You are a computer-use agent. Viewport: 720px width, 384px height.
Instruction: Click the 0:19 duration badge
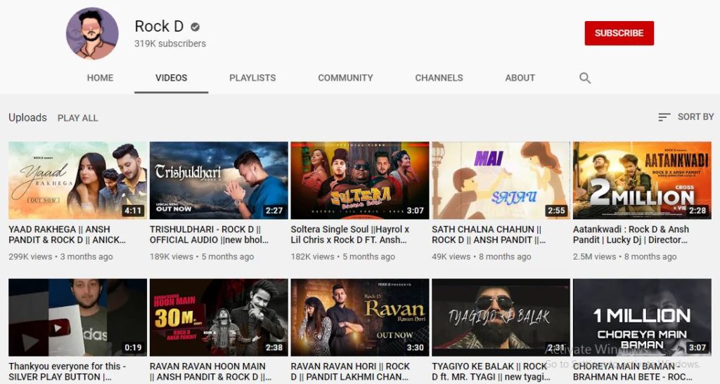(x=133, y=347)
